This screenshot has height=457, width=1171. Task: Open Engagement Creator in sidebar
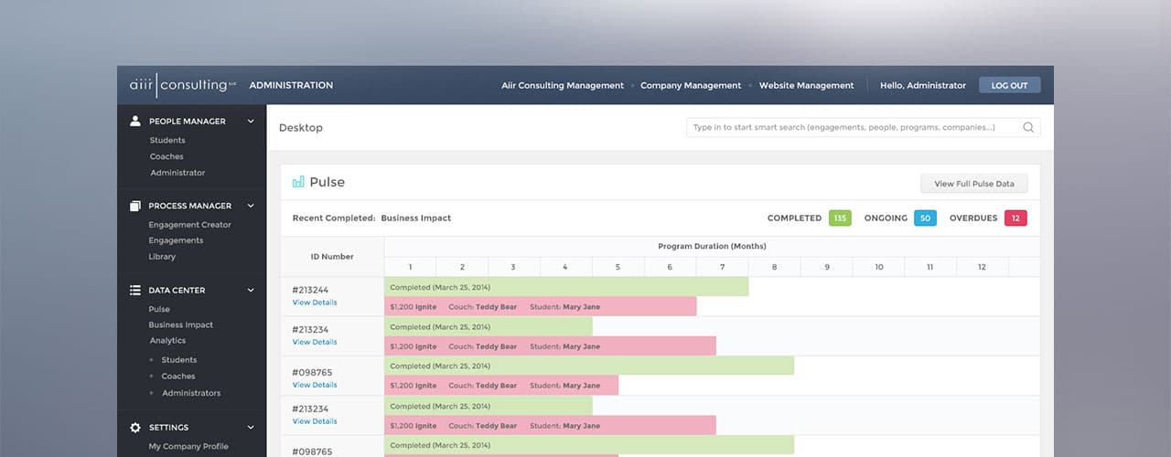coord(190,225)
